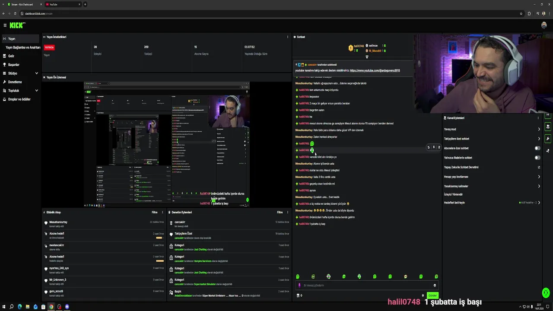Open Yasaklanmış kelimeler settings
The height and width of the screenshot is (311, 553).
point(492,186)
